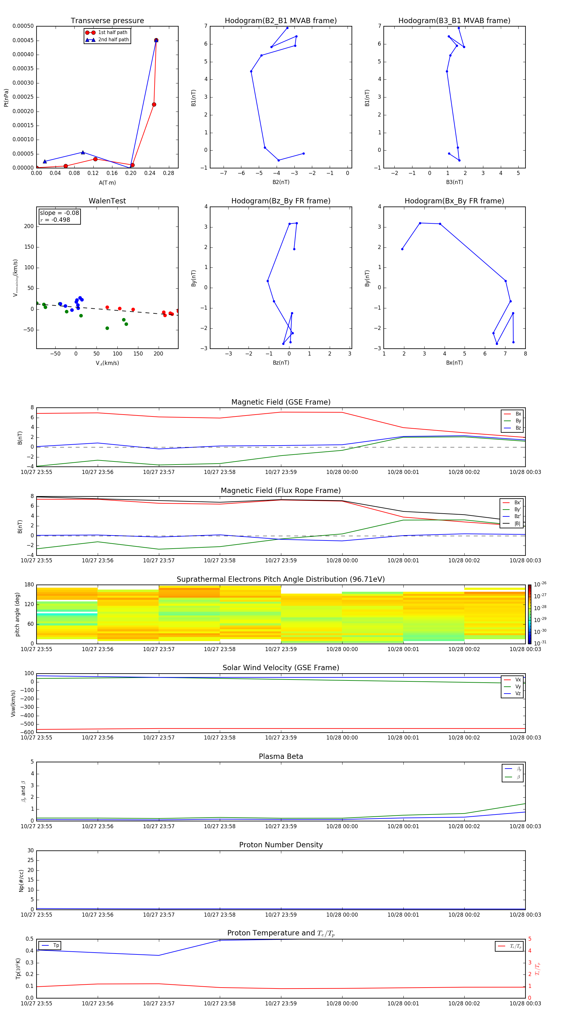Click the "Hodogram(B3_B1 MVAB frame)" title
The height and width of the screenshot is (1031, 562).
click(454, 21)
